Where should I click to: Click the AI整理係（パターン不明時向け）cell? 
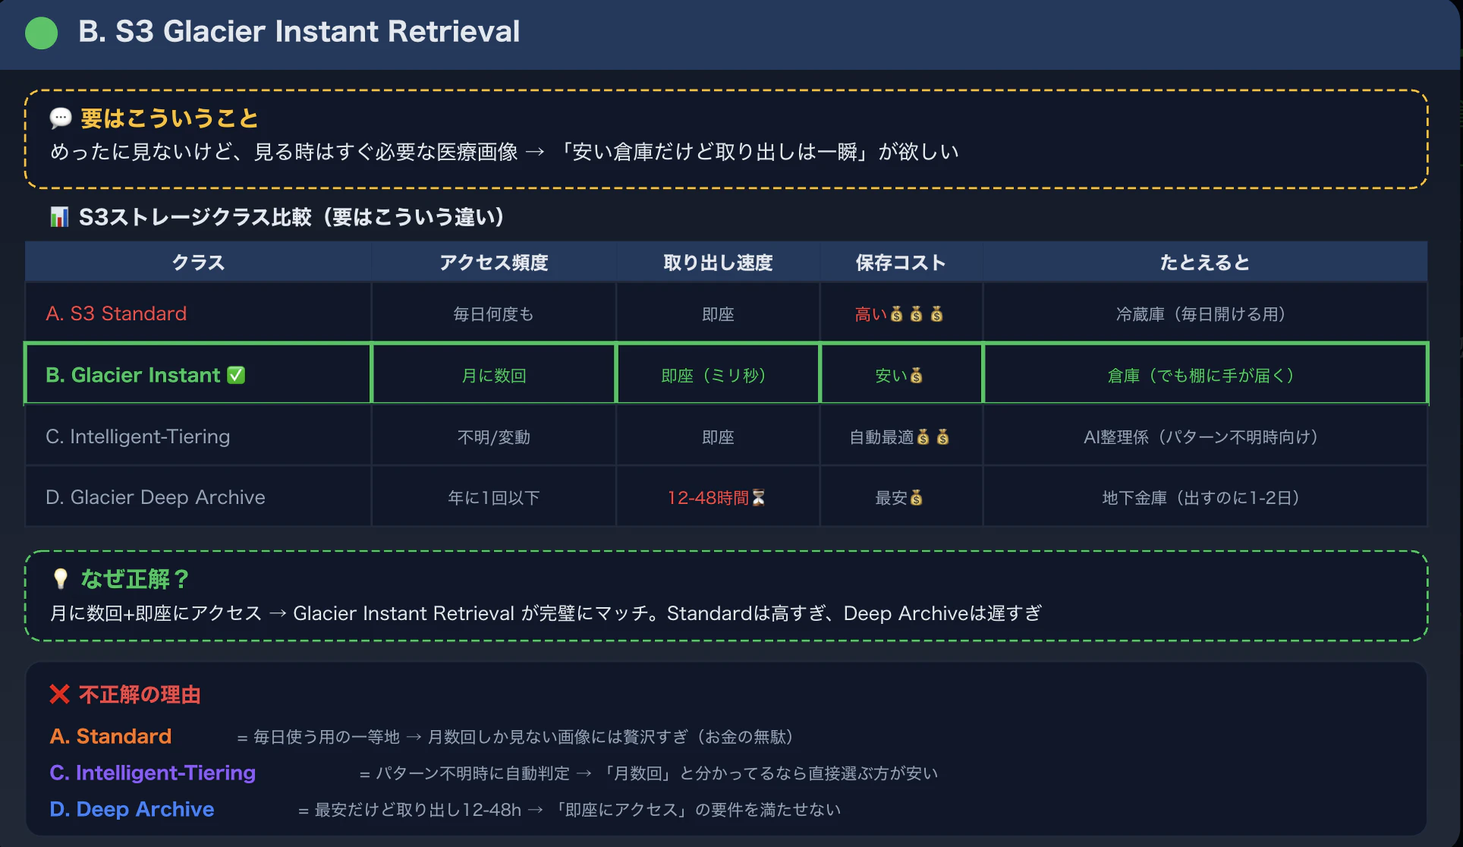(x=1205, y=436)
